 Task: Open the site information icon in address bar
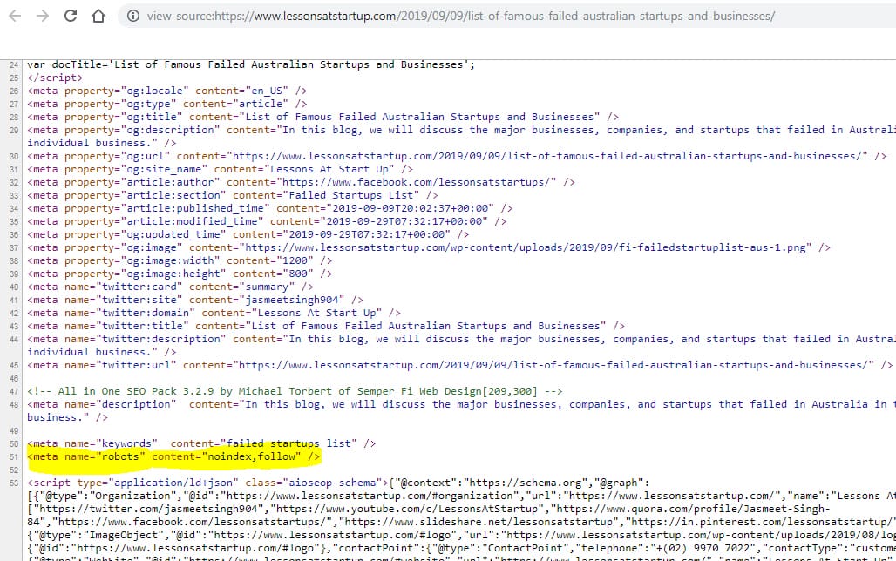pos(132,17)
